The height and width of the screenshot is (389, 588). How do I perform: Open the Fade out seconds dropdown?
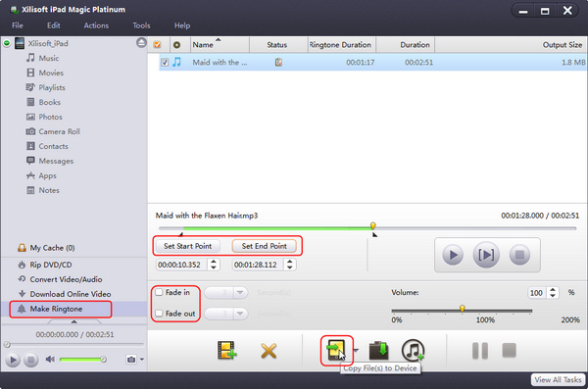click(240, 314)
